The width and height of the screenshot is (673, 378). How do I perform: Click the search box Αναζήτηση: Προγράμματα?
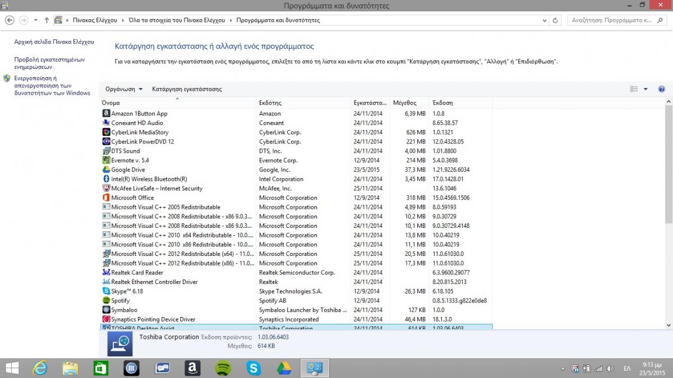point(616,20)
